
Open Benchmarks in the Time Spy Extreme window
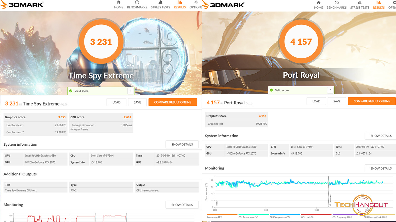(137, 5)
